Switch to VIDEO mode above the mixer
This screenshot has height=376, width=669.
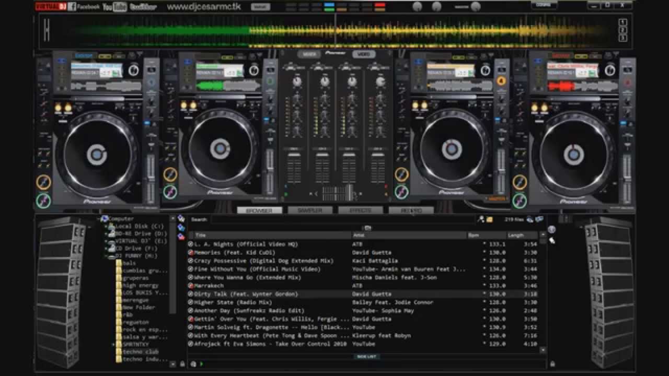point(364,54)
